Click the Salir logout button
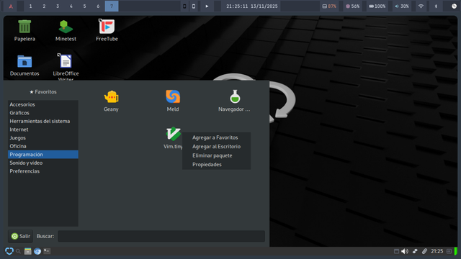Viewport: 461px width, 259px height. click(20, 236)
